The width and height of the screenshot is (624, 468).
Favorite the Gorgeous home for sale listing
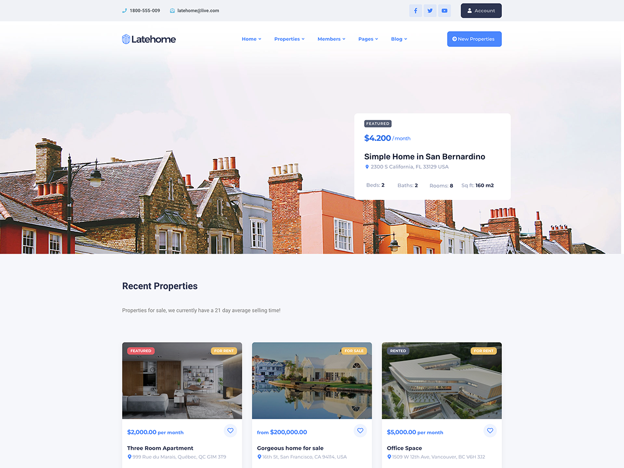point(360,431)
